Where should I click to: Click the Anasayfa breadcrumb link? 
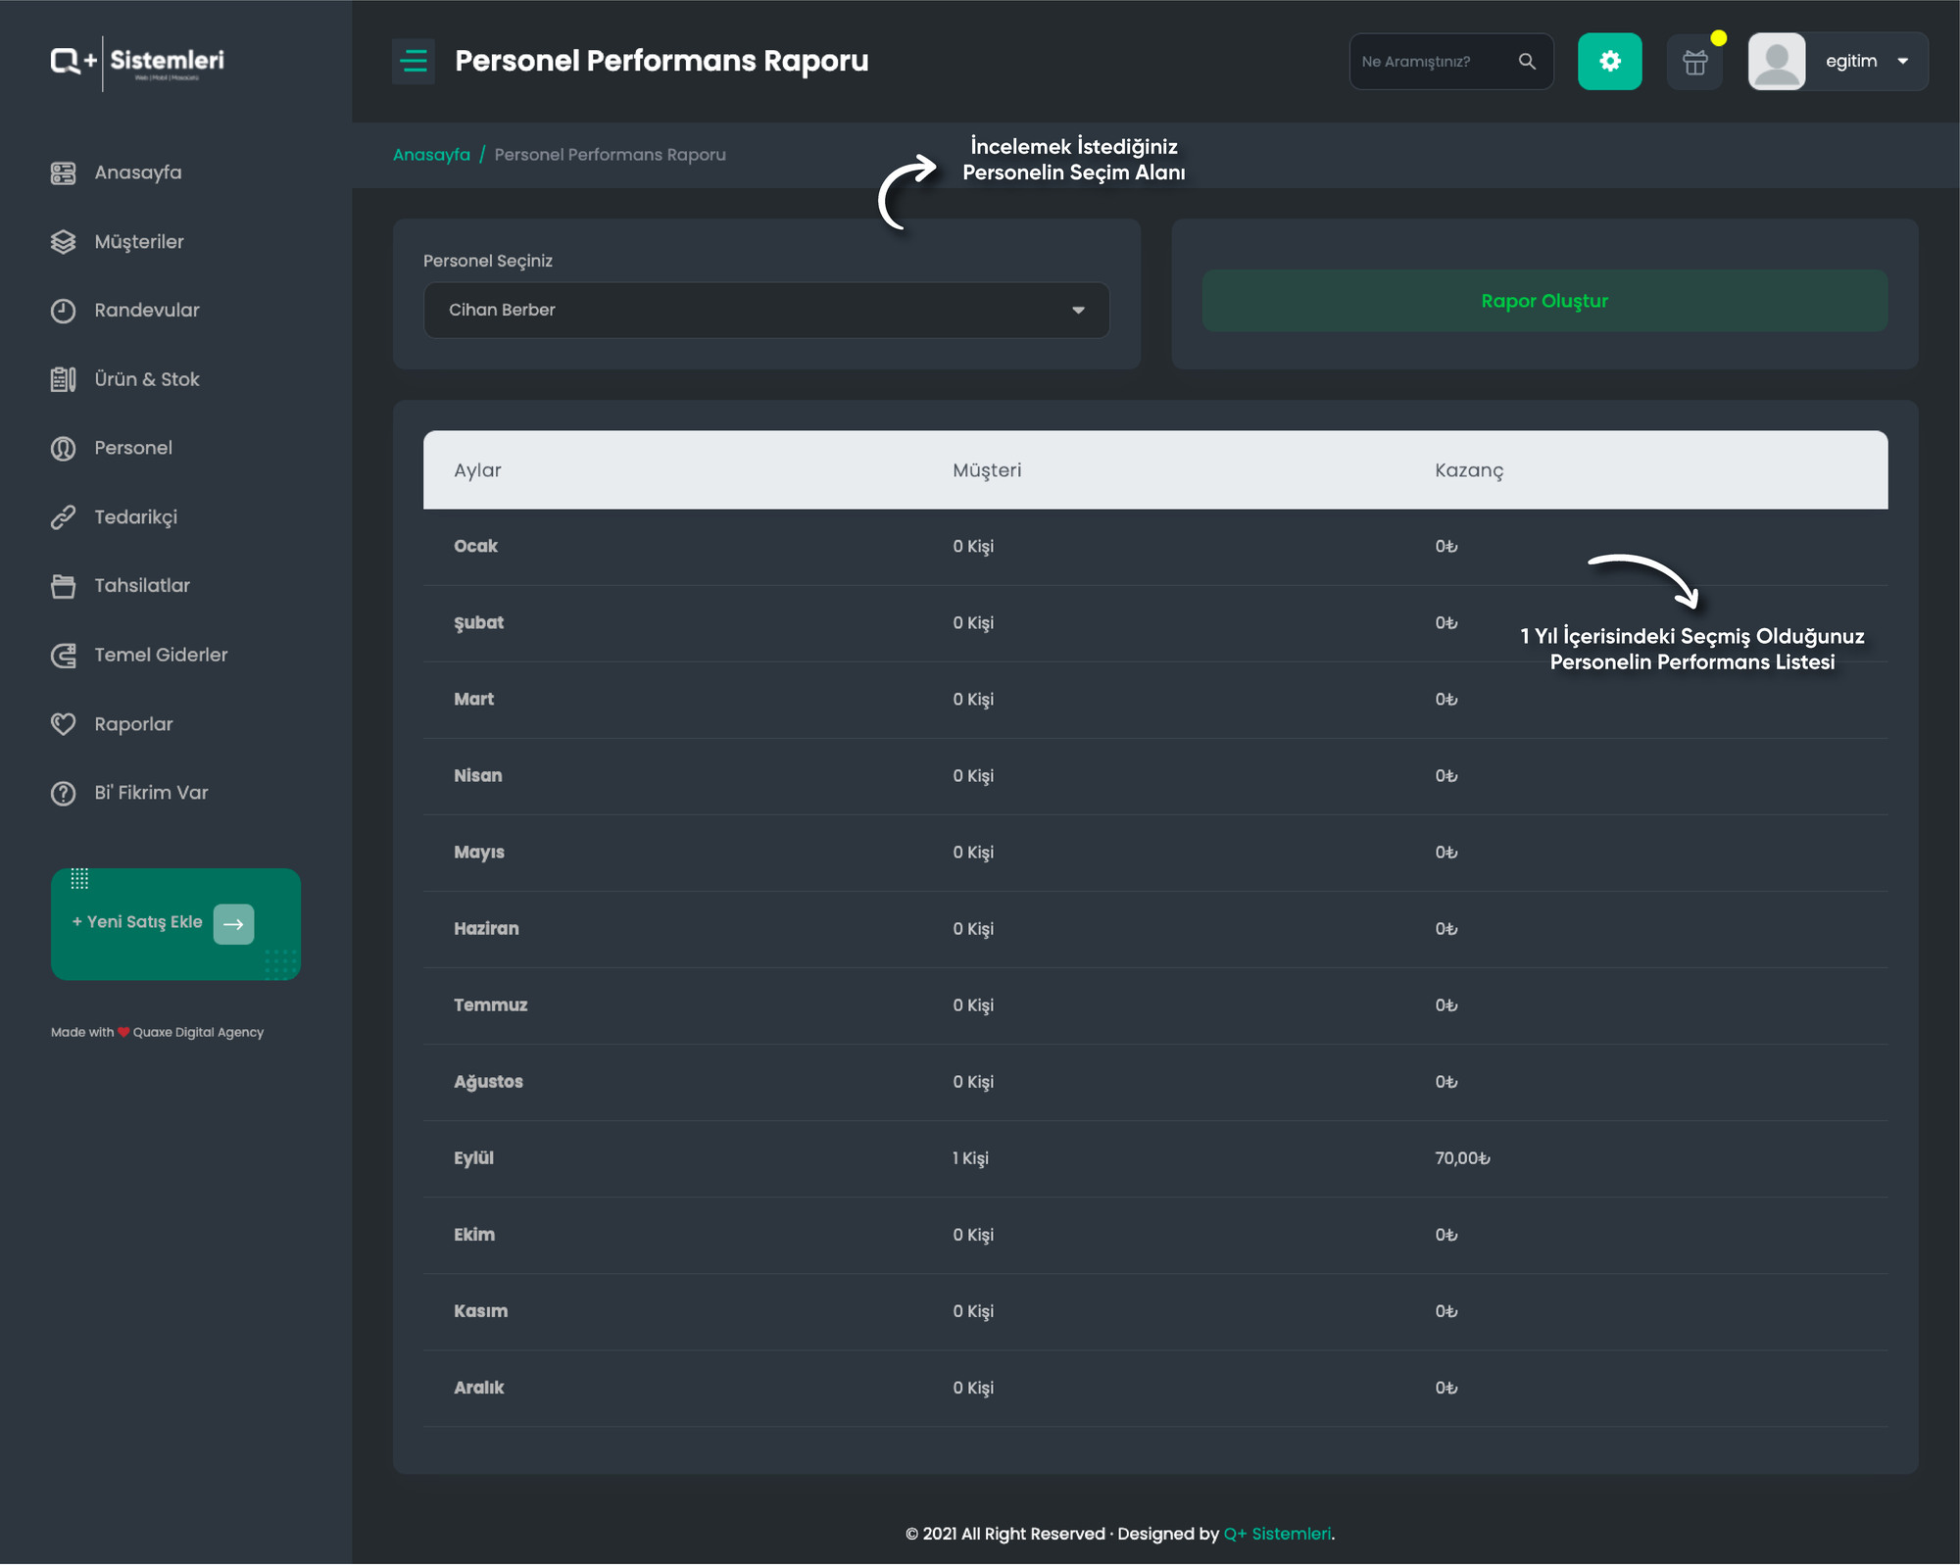[x=431, y=155]
